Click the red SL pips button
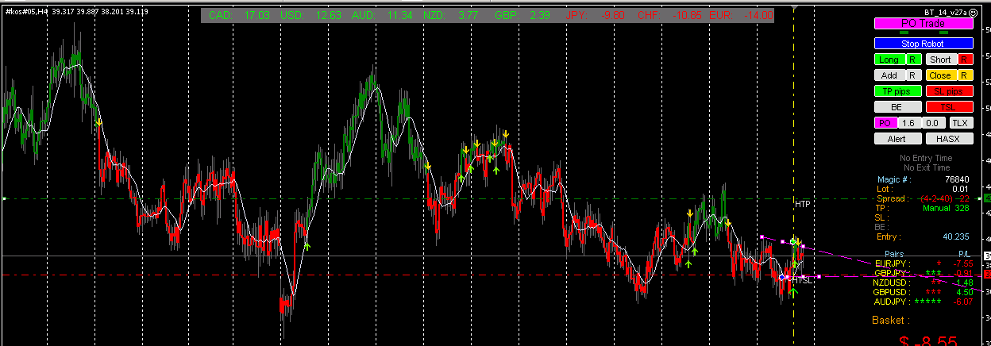The width and height of the screenshot is (991, 346). coord(949,91)
